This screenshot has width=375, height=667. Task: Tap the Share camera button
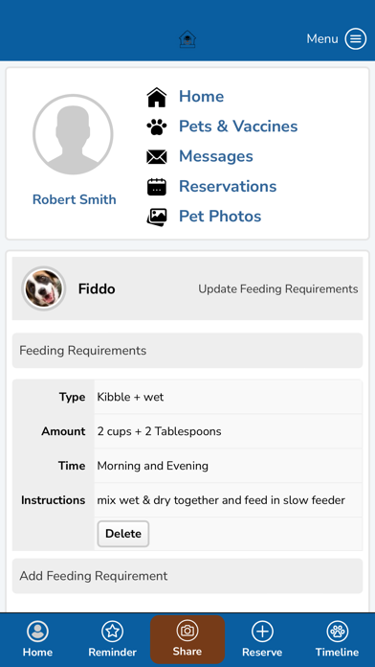click(x=187, y=639)
